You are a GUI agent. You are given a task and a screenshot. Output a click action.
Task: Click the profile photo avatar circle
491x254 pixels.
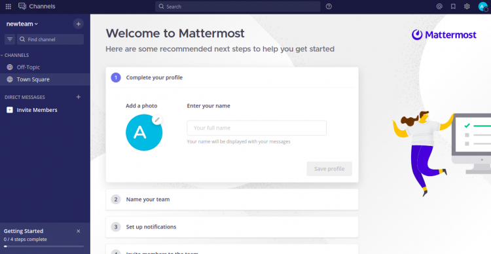click(x=144, y=132)
